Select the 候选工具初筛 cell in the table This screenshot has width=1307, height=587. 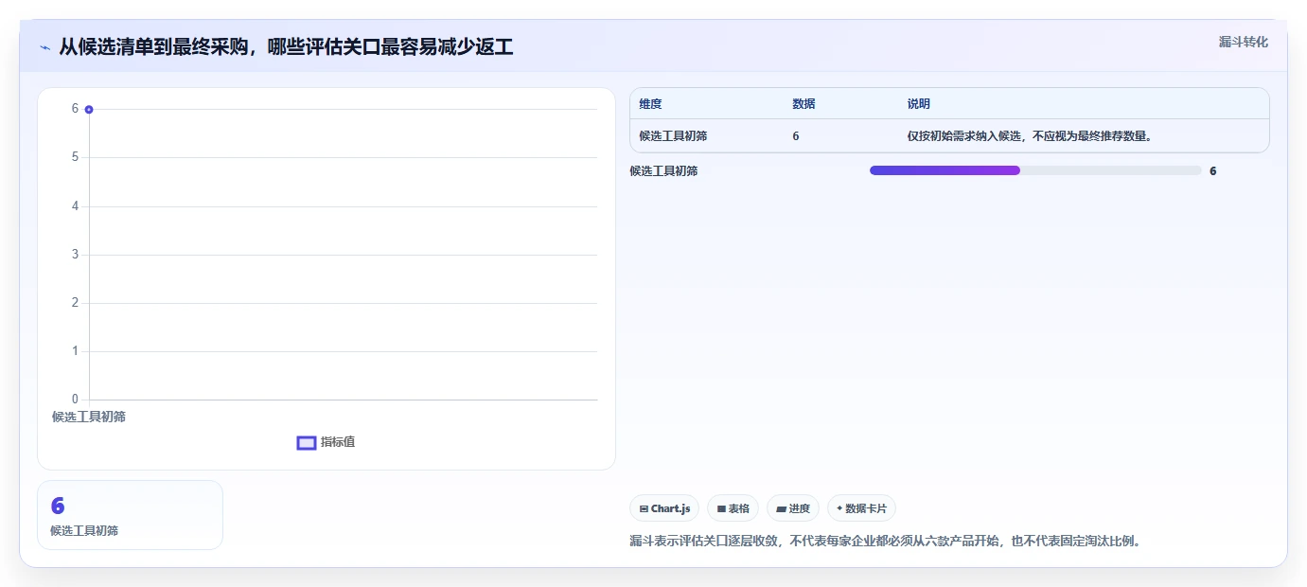point(673,136)
